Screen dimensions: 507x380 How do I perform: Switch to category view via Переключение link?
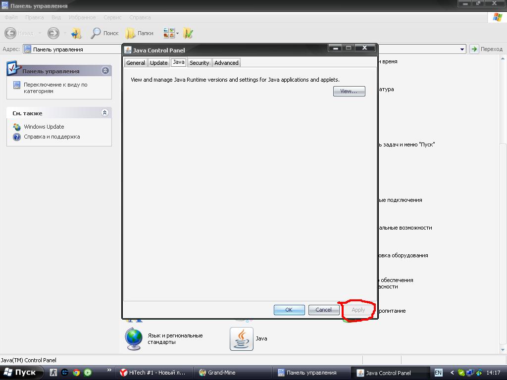coord(55,88)
